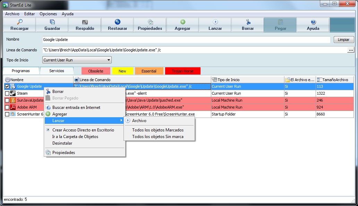
Task: Click into the Linea de Comando field
Action: click(195, 50)
